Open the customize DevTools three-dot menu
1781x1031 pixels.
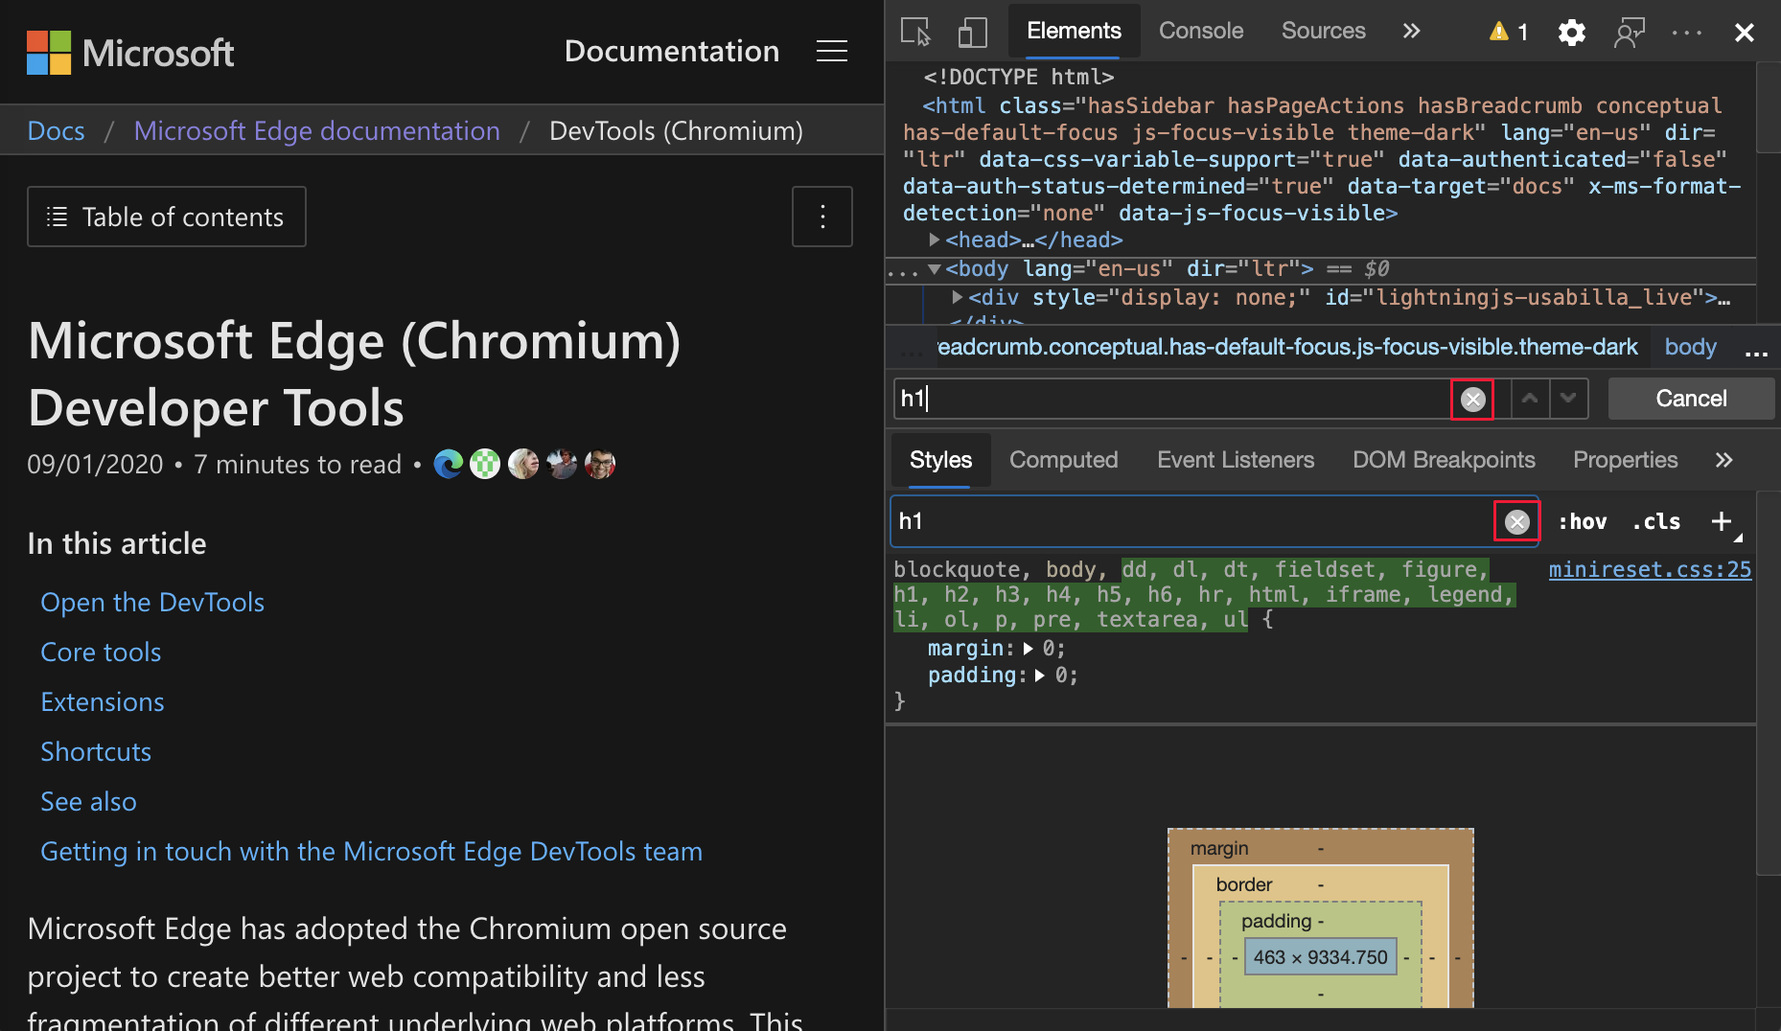click(1687, 32)
